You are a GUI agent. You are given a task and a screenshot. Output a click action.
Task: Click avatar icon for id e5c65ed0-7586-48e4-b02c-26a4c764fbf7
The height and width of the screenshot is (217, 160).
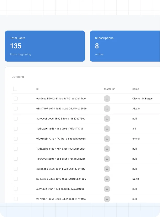click(x=107, y=169)
